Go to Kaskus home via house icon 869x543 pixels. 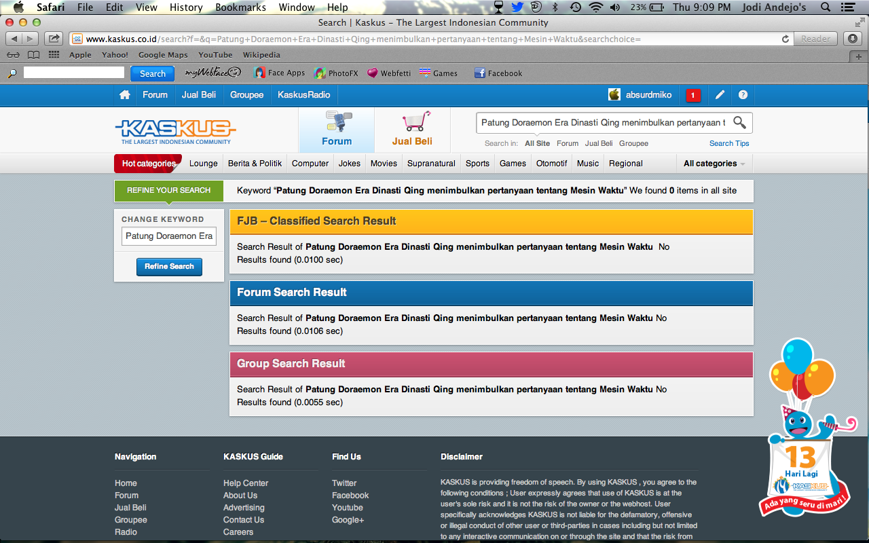point(125,95)
